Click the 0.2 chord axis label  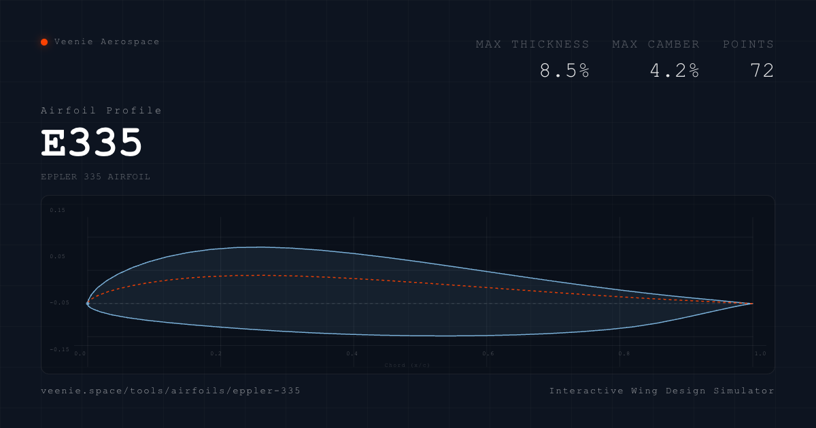(x=216, y=354)
